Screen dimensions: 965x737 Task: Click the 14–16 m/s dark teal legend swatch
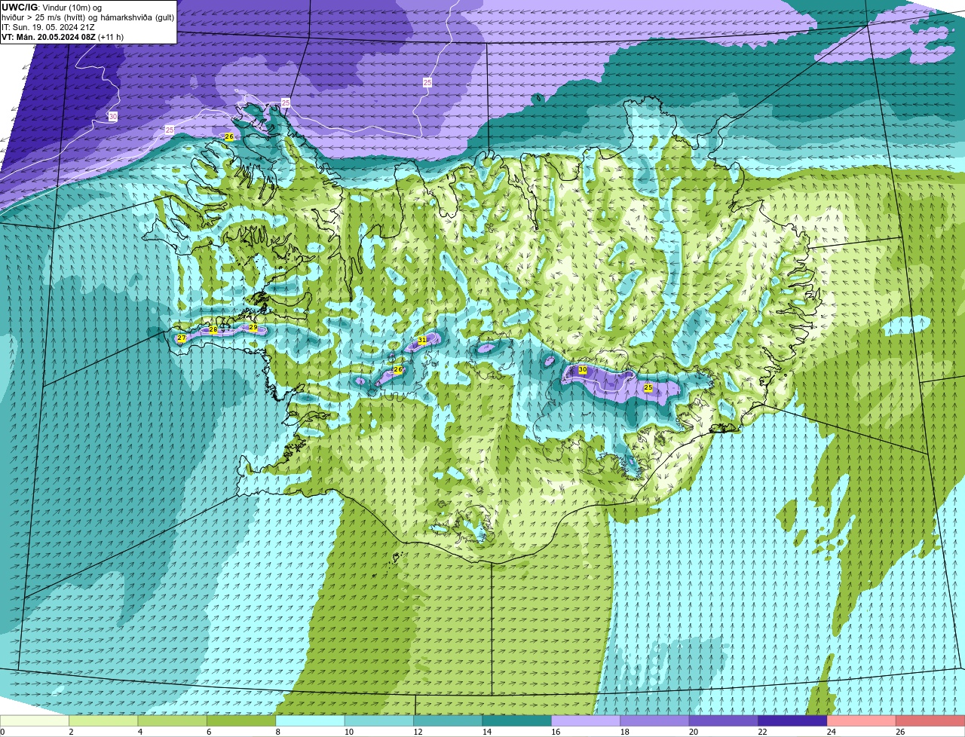(517, 721)
